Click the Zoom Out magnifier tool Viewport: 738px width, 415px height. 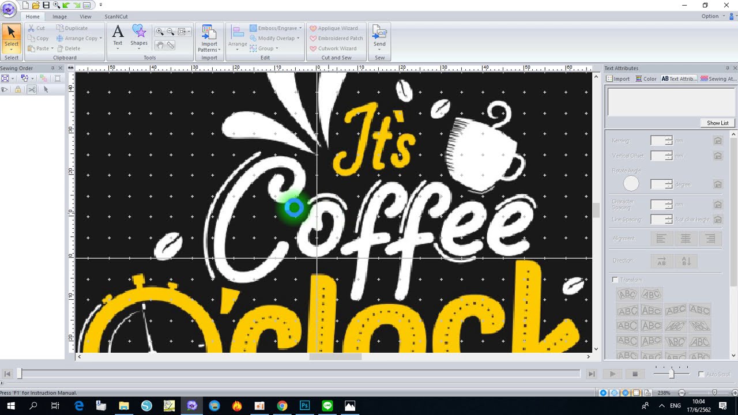tap(171, 32)
